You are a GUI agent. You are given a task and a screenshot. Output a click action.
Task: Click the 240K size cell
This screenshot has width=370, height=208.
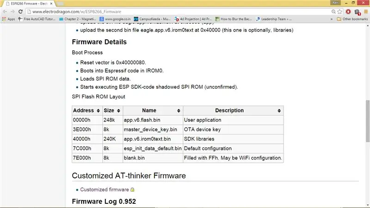point(112,139)
